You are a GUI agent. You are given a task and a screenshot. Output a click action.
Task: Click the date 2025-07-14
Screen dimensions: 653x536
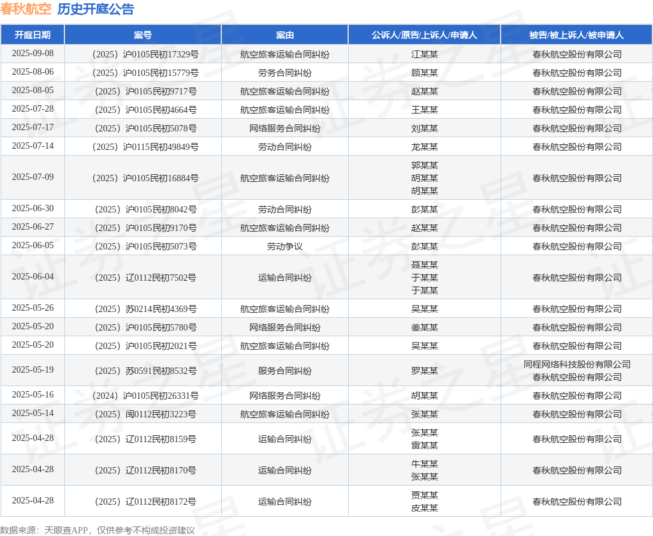click(33, 145)
